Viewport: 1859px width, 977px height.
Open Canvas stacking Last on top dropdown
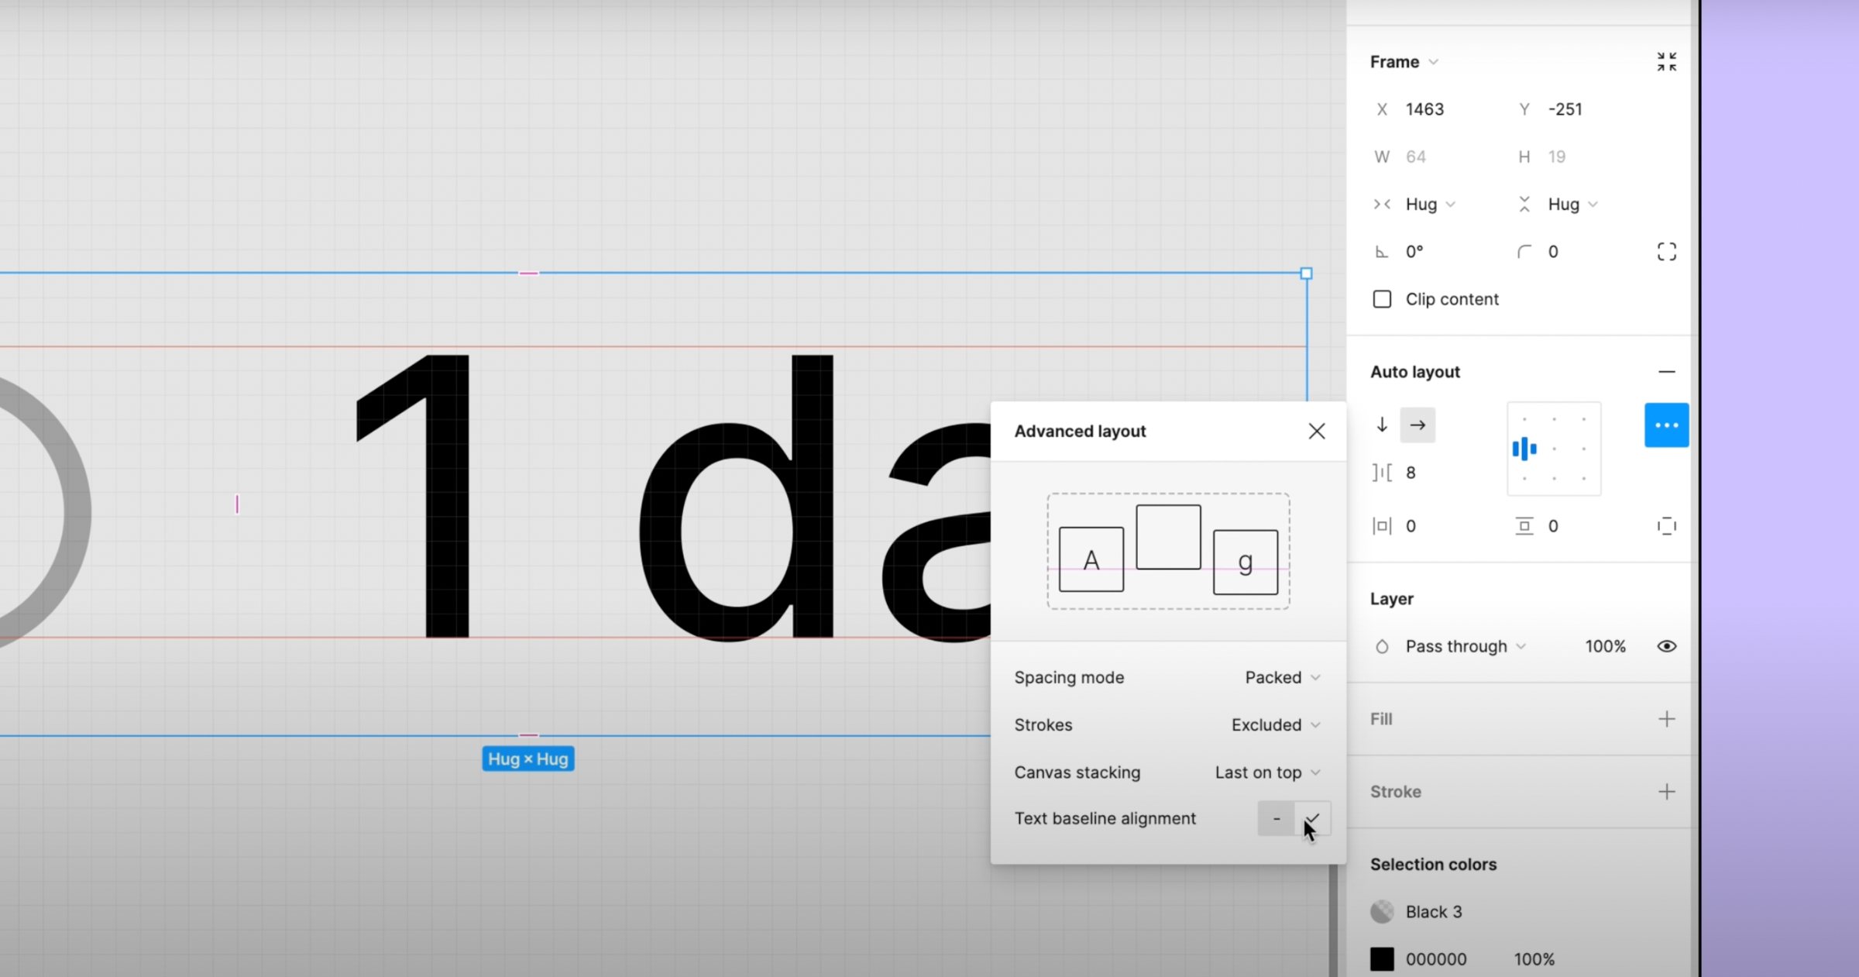tap(1268, 772)
